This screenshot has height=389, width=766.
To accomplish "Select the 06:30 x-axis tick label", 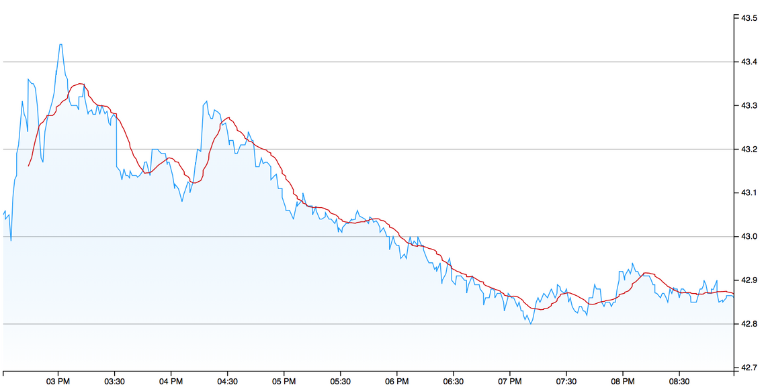I will click(x=453, y=382).
